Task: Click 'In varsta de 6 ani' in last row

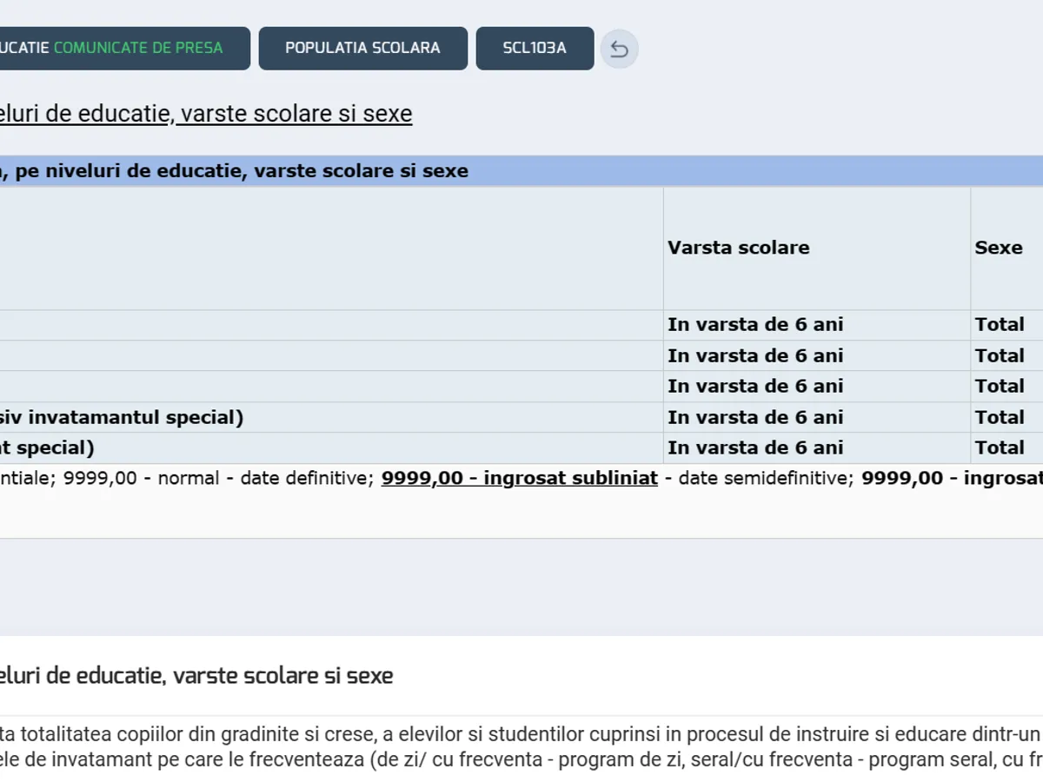Action: click(754, 447)
